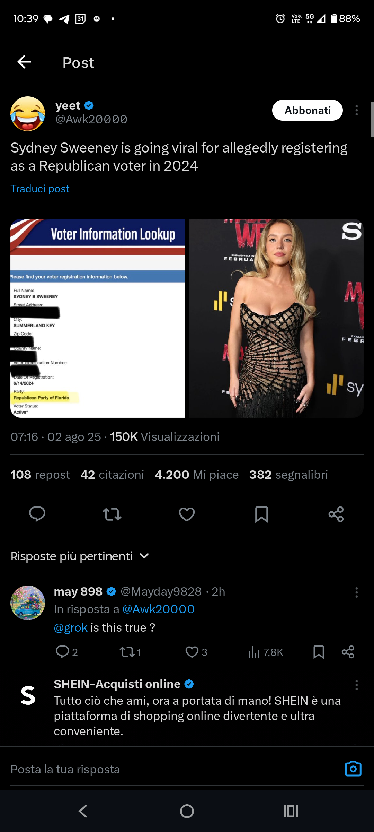Viewport: 374px width, 832px height.
Task: Open the options menu on the SHEIN ad
Action: 356,685
